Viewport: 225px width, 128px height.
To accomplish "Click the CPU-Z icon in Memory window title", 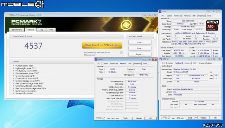I will (x=96, y=59).
